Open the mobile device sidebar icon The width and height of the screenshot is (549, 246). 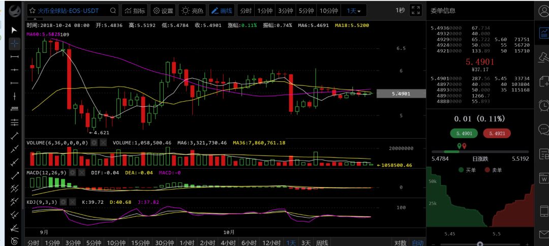pos(544,212)
